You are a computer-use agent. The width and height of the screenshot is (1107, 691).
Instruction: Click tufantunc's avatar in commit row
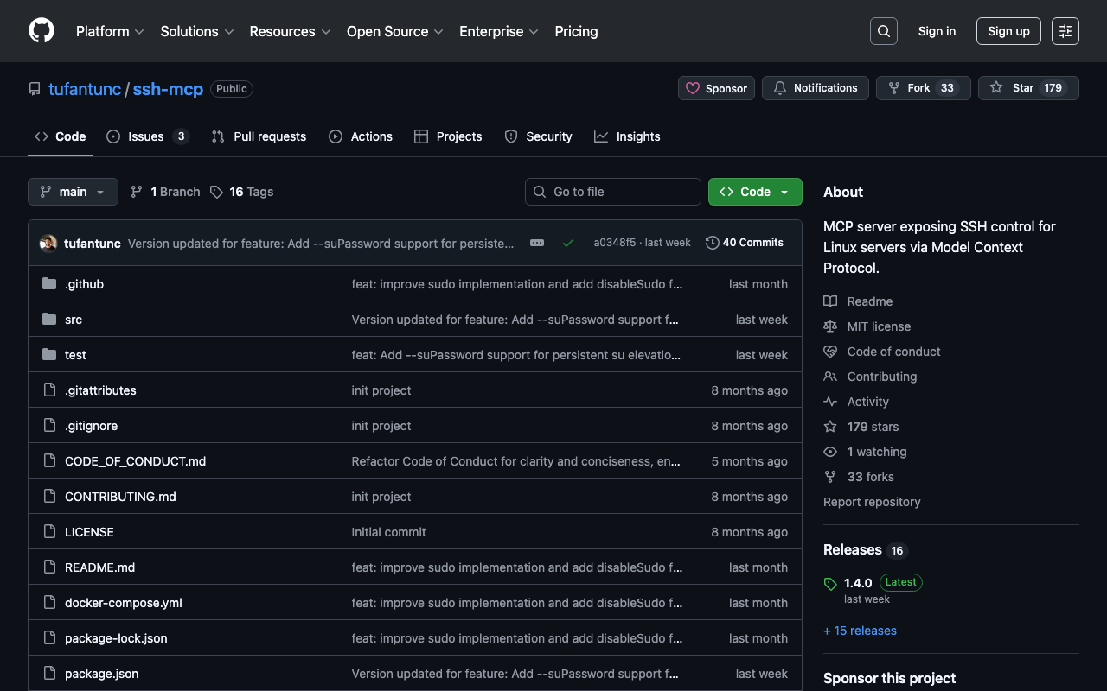48,244
